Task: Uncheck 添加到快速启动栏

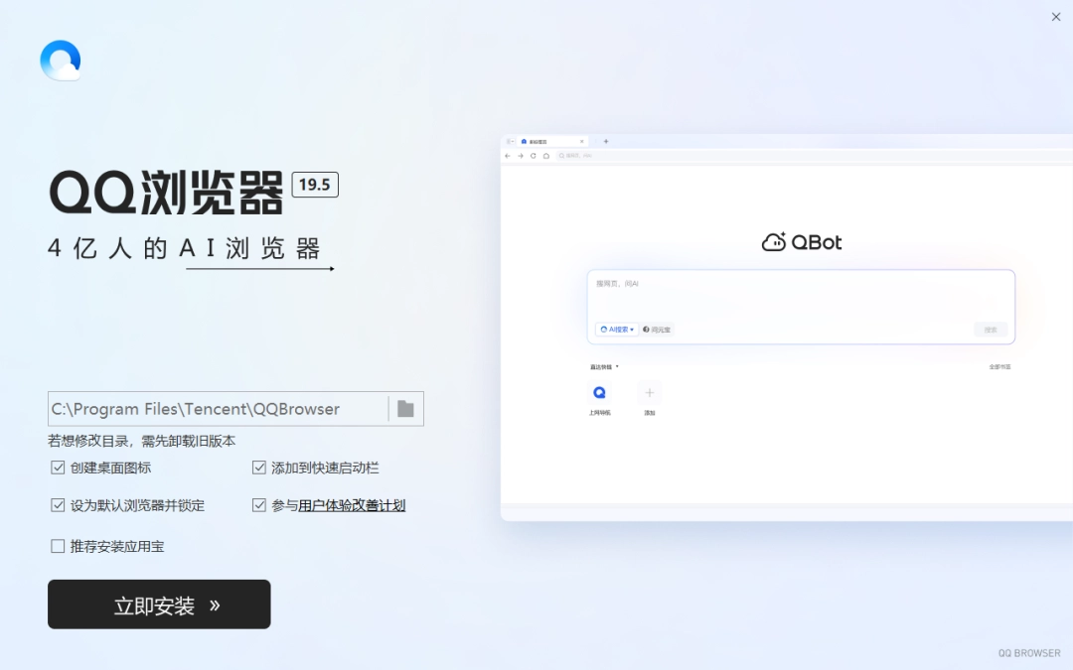Action: [x=258, y=467]
